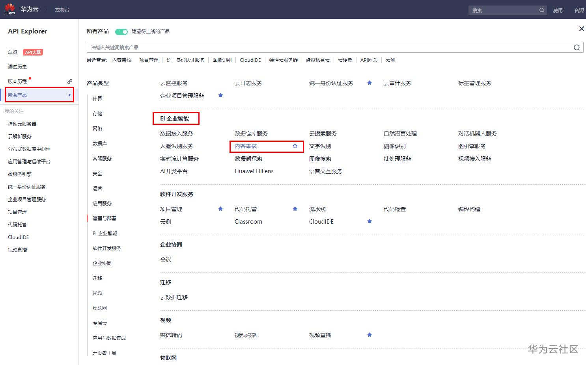
Task: Open 分布式数据库中间件 in sidebar
Action: click(29, 149)
